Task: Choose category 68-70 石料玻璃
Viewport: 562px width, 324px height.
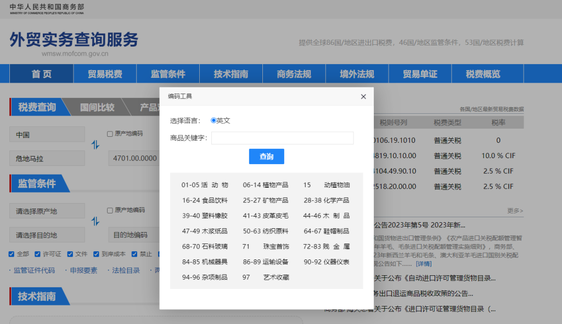Action: point(205,246)
